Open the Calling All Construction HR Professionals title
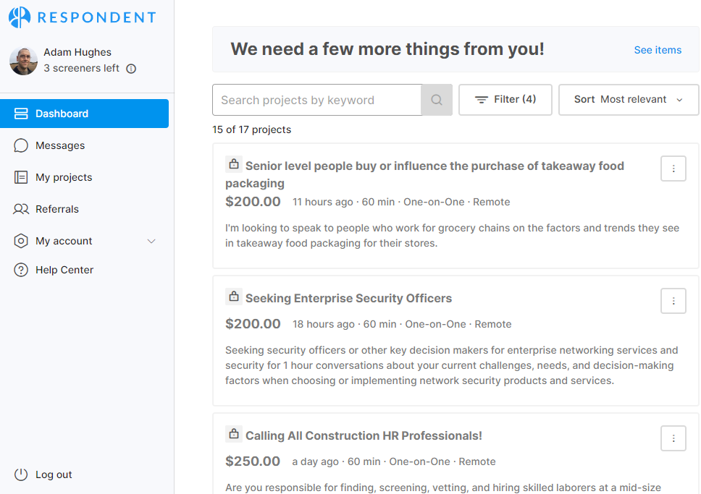The height and width of the screenshot is (494, 701). 364,435
